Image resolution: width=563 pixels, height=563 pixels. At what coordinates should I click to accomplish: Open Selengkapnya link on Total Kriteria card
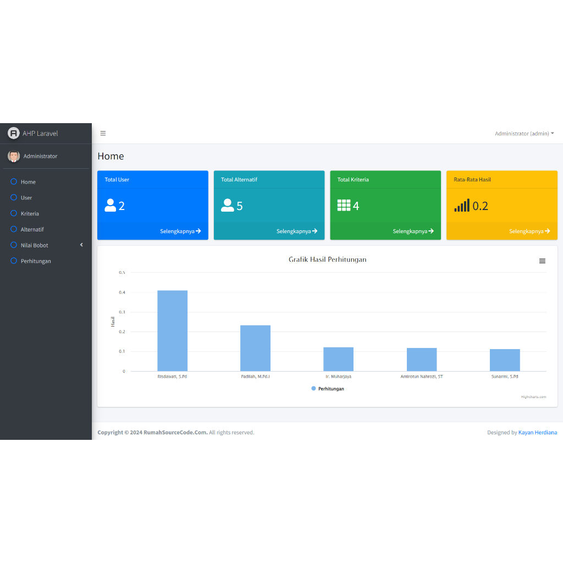point(413,231)
